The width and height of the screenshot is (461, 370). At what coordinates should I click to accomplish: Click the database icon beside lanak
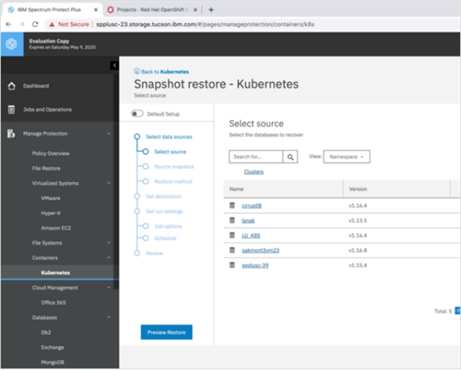pos(232,220)
